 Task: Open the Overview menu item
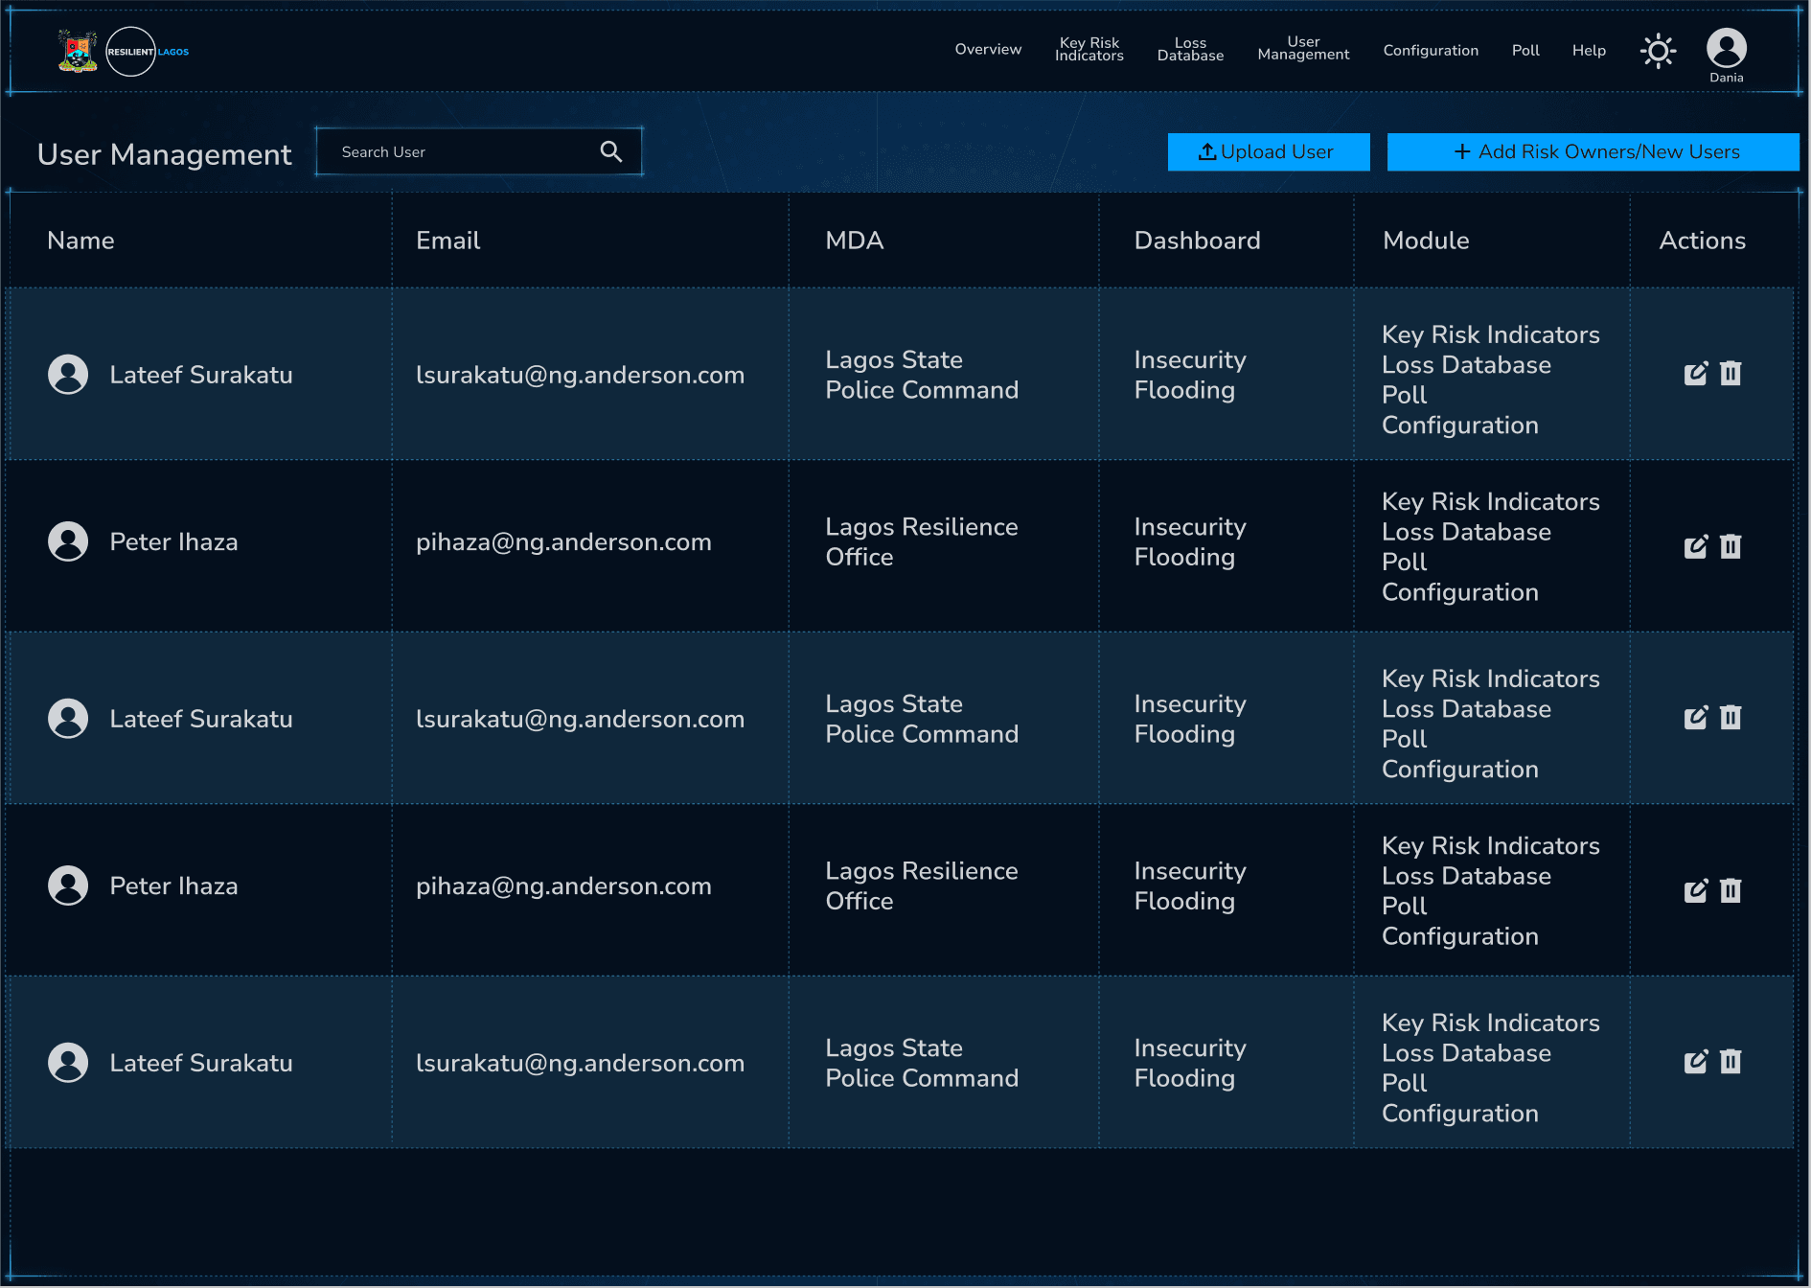(988, 50)
